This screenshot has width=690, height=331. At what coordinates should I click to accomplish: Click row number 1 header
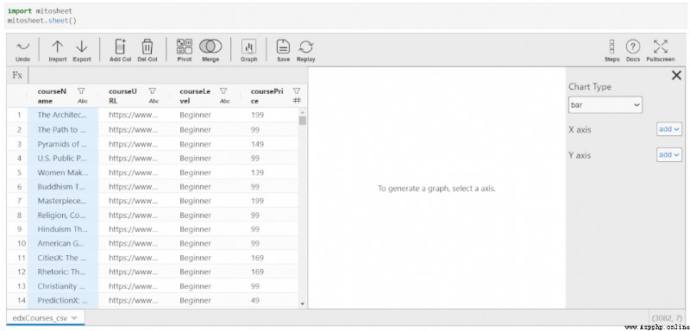[18, 115]
